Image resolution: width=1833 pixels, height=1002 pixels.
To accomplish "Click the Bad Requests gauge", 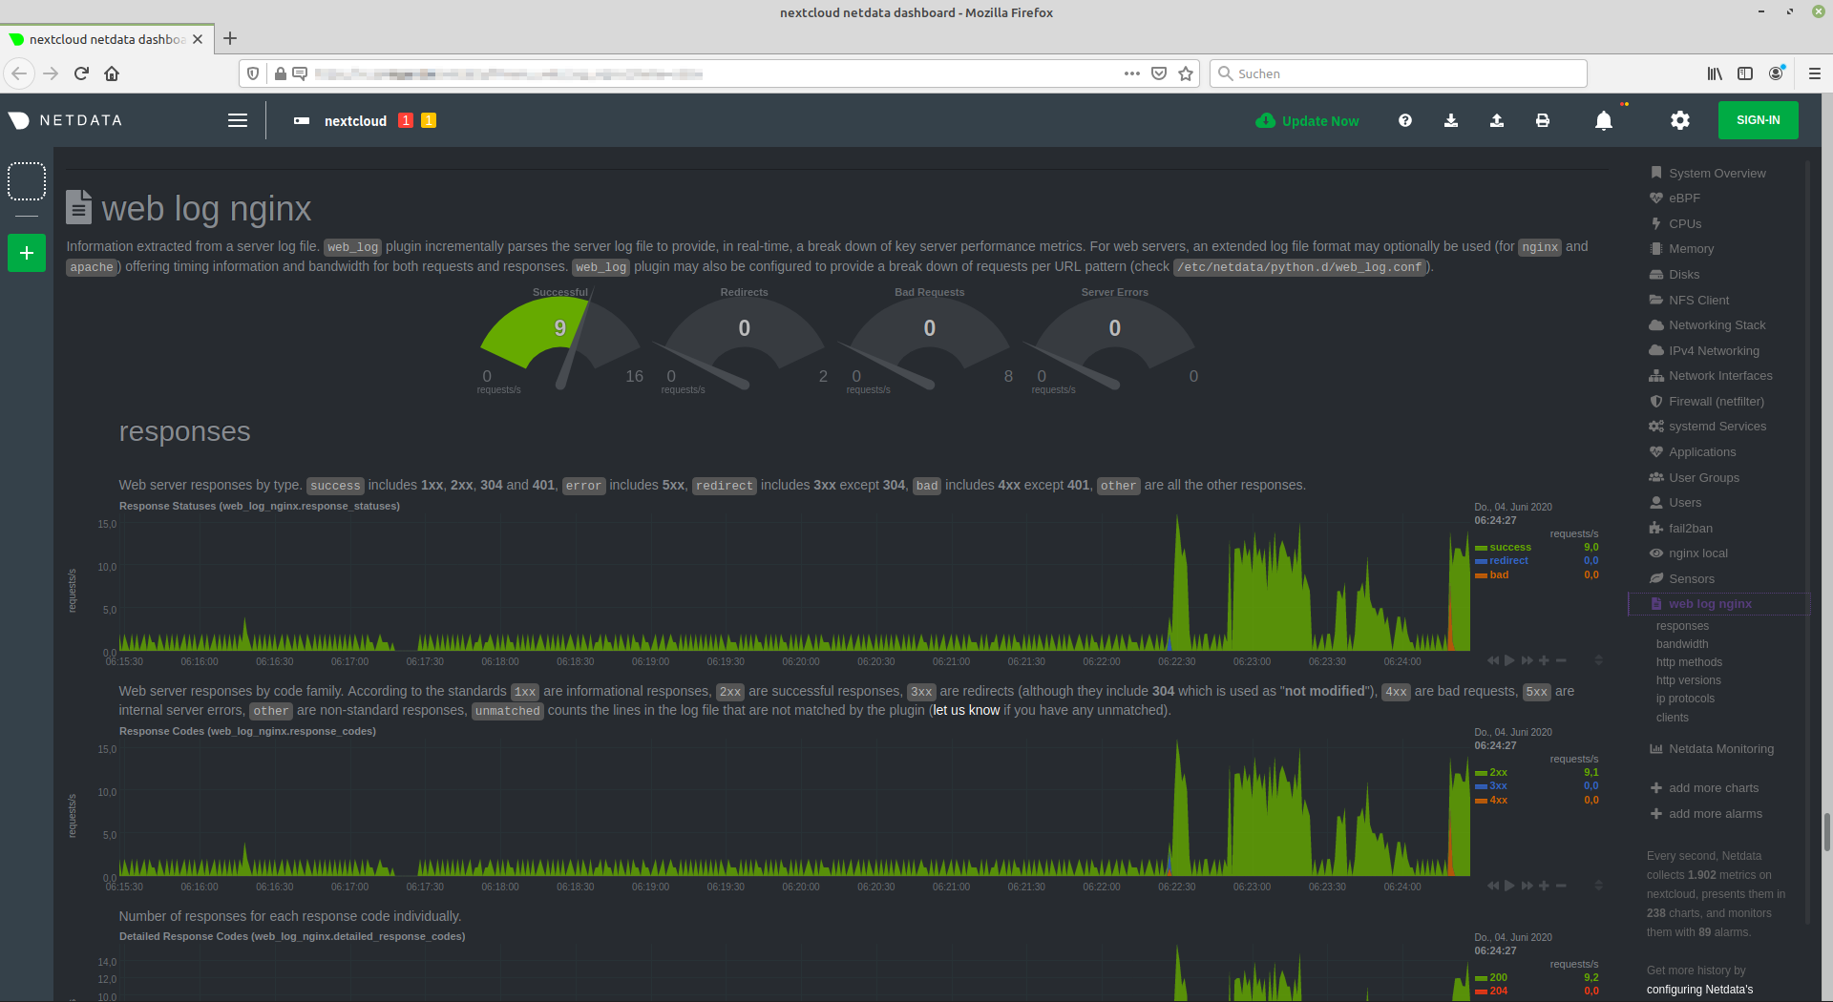I will 930,341.
